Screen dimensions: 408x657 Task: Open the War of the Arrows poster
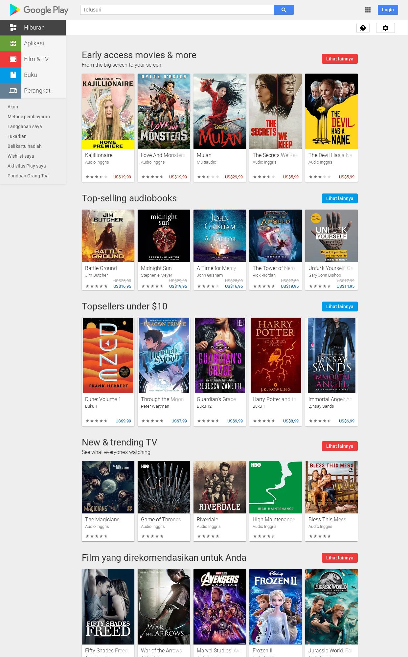[164, 607]
